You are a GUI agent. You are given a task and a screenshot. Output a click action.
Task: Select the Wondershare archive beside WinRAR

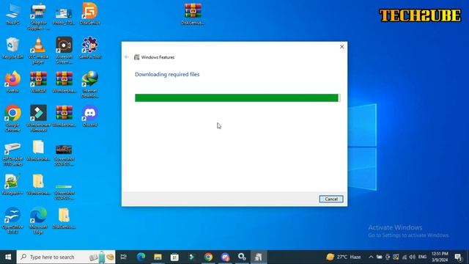point(64,81)
